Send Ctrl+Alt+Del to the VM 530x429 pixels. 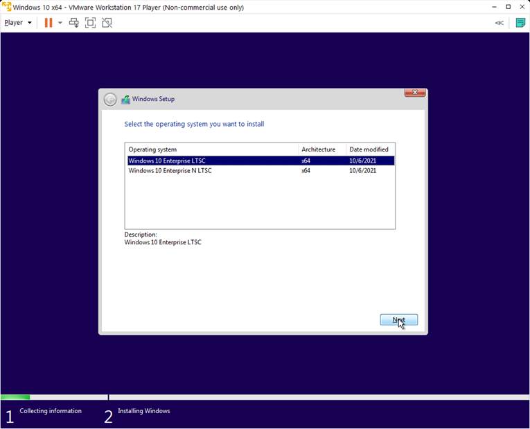[74, 23]
